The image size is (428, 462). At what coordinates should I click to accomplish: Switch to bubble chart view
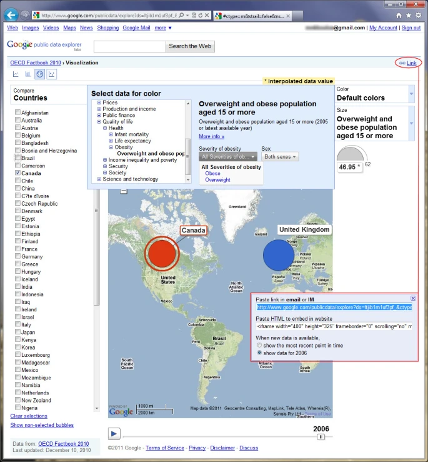(52, 74)
